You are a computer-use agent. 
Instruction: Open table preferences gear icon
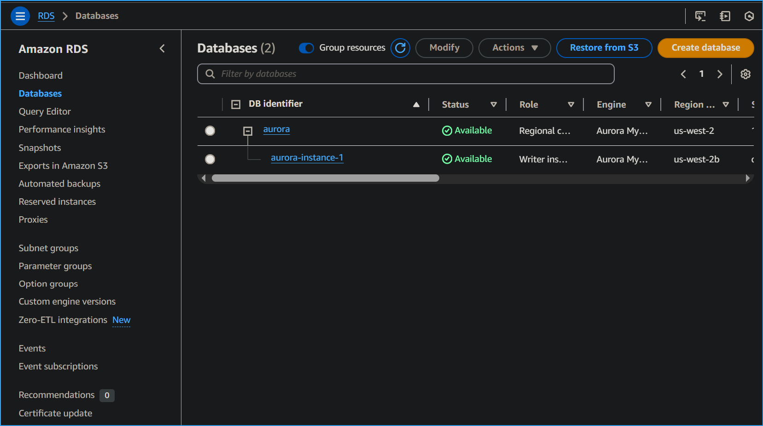coord(746,74)
